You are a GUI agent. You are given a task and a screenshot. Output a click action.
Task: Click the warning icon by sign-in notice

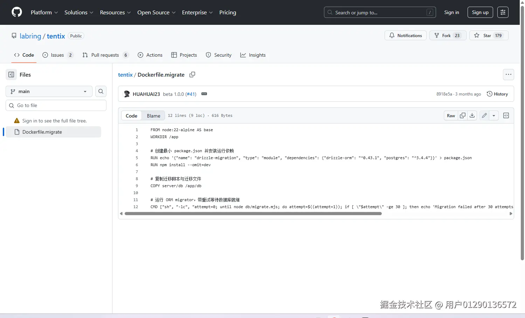coord(17,121)
